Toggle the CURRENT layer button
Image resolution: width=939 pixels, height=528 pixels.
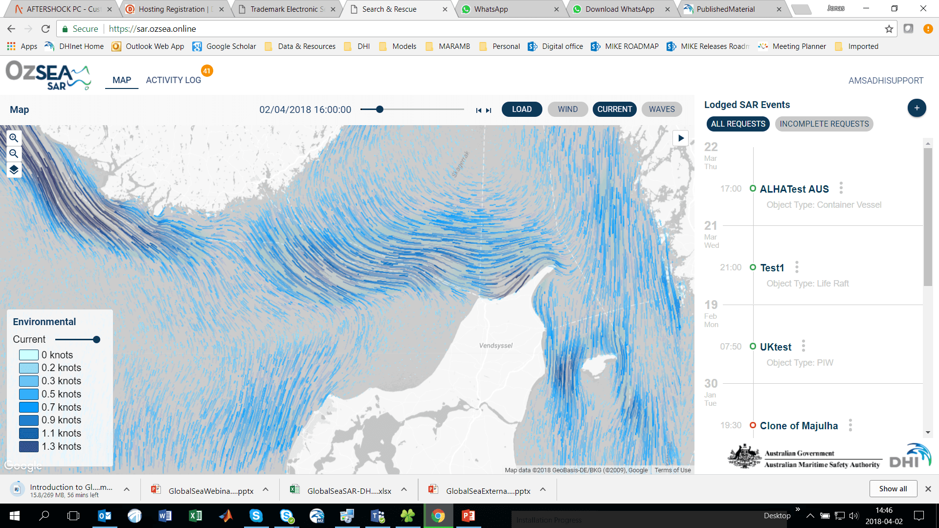click(x=614, y=110)
